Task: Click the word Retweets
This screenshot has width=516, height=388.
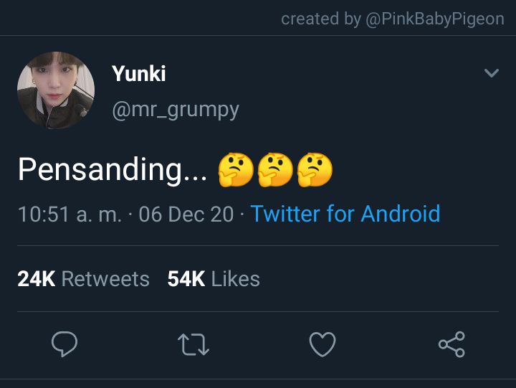Action: 105,279
